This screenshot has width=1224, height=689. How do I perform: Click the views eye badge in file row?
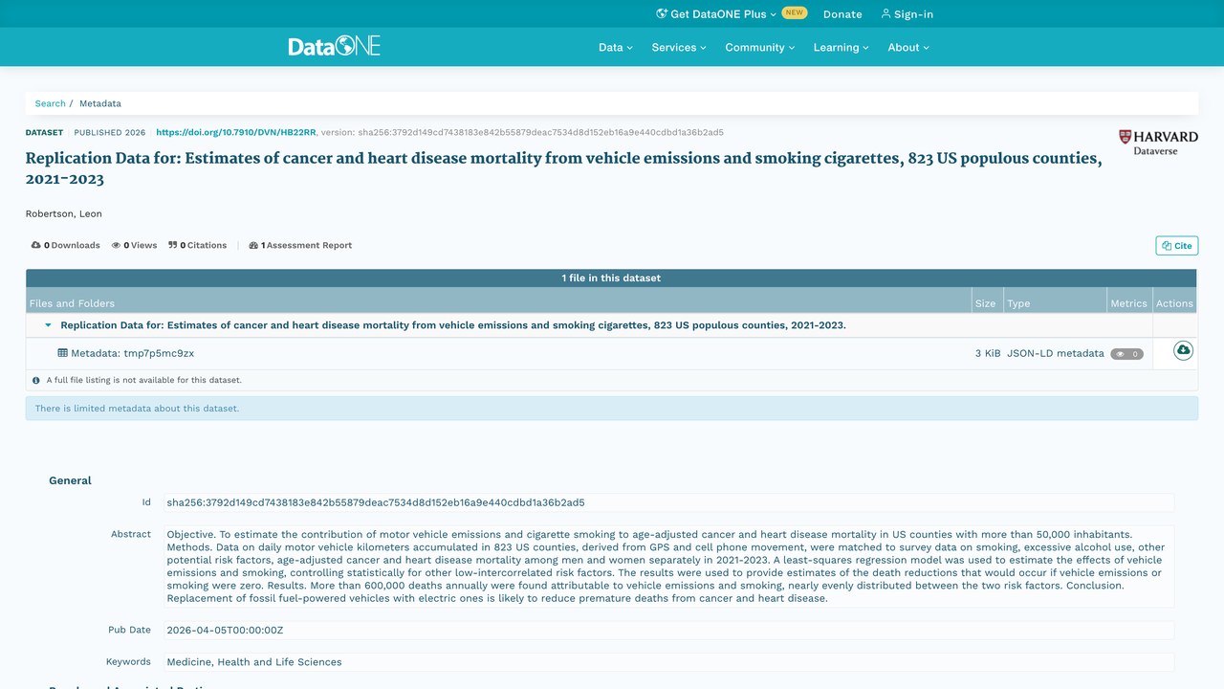(x=1126, y=354)
